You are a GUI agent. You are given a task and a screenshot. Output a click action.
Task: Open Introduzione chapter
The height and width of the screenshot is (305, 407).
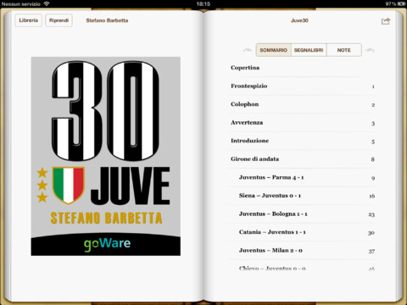click(x=301, y=141)
